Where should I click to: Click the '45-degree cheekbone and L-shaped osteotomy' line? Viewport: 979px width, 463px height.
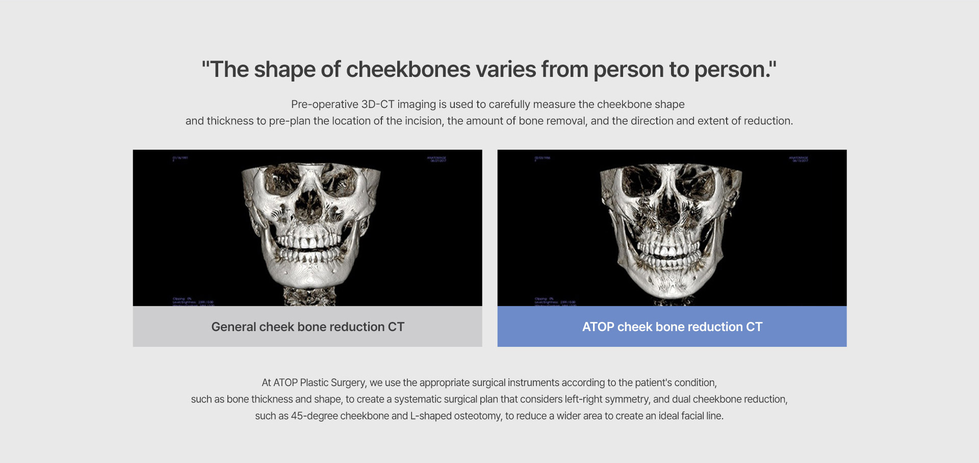(489, 416)
